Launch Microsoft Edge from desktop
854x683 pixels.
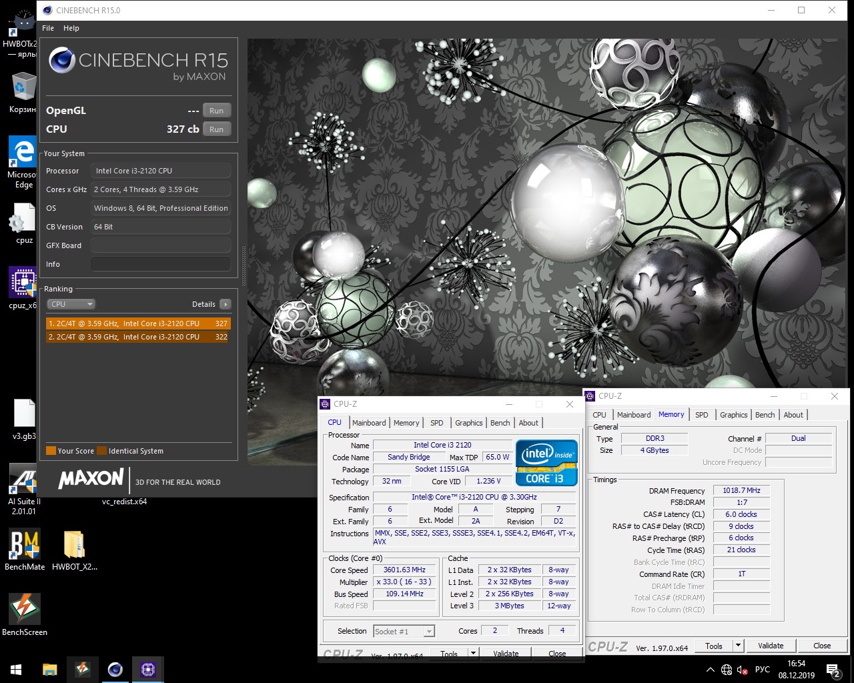21,162
